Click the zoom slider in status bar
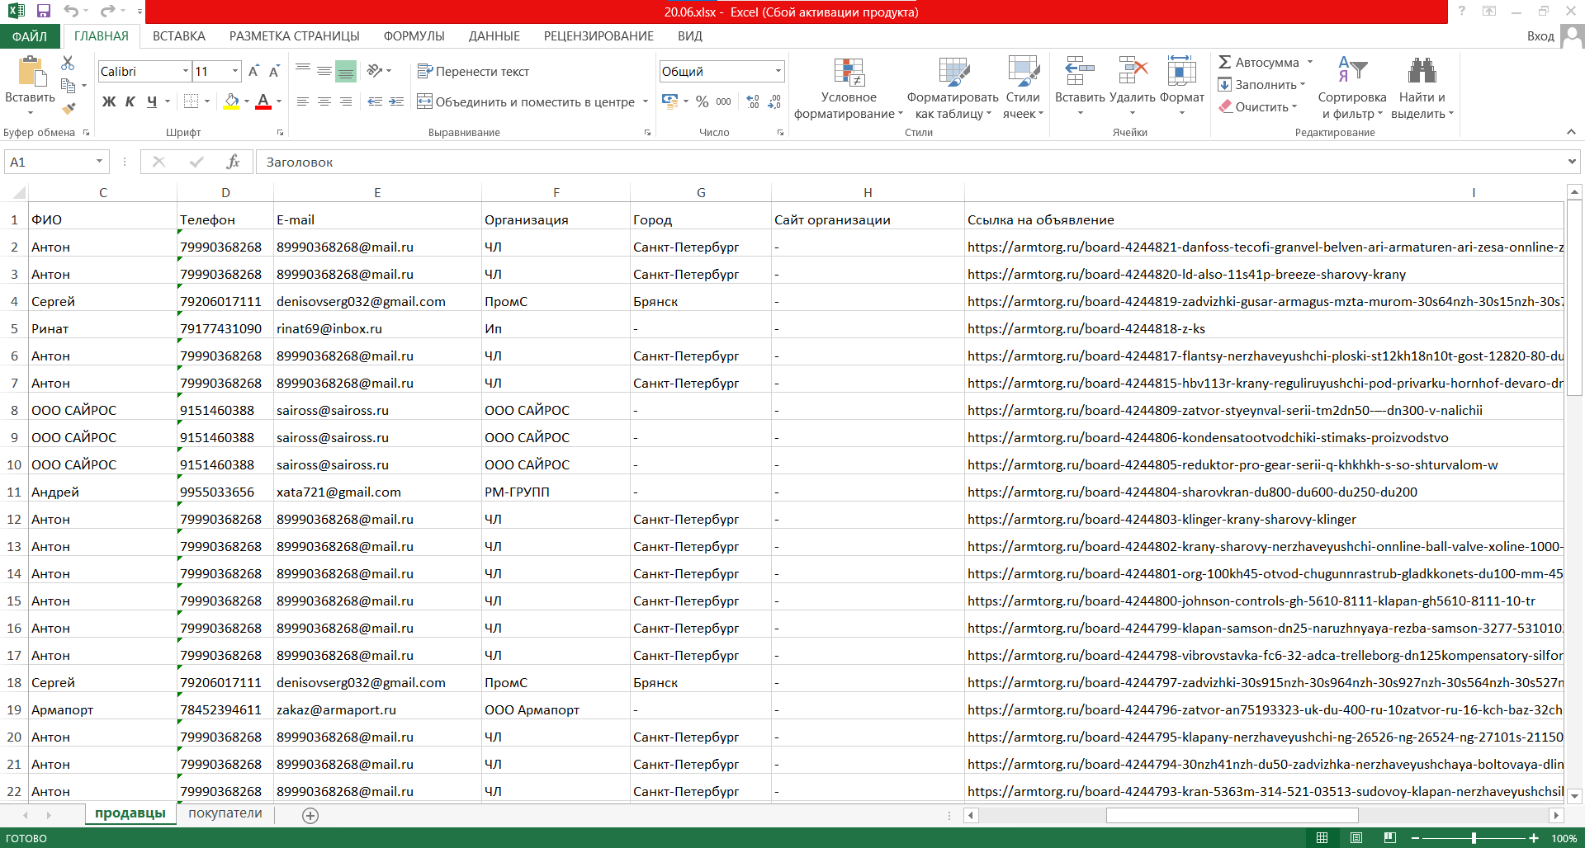This screenshot has height=848, width=1585. (x=1474, y=838)
